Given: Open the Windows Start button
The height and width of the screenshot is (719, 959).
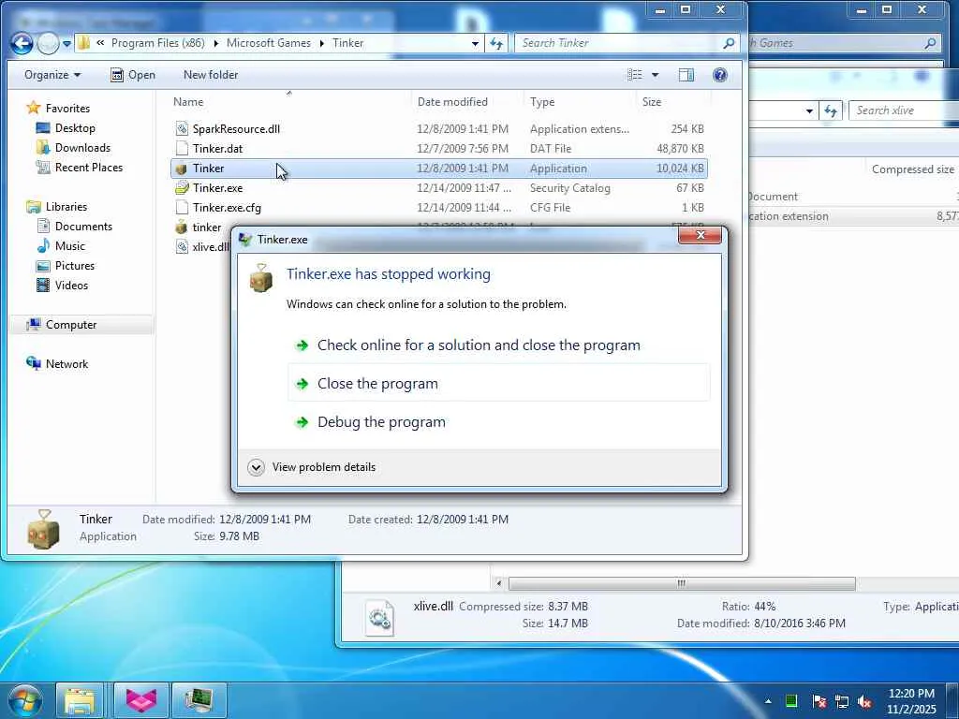Looking at the screenshot, I should (24, 700).
